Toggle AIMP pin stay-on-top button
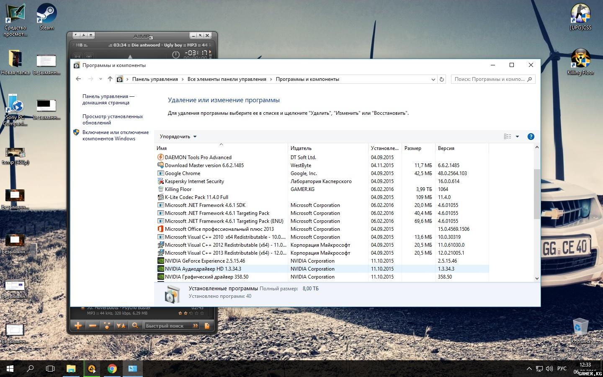The width and height of the screenshot is (603, 377). click(200, 36)
